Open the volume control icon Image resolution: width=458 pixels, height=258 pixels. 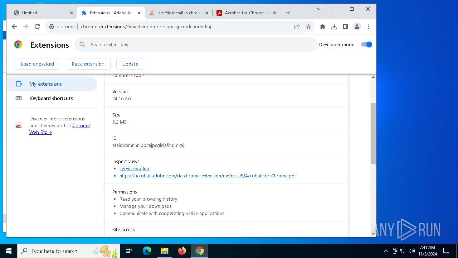coord(412,251)
